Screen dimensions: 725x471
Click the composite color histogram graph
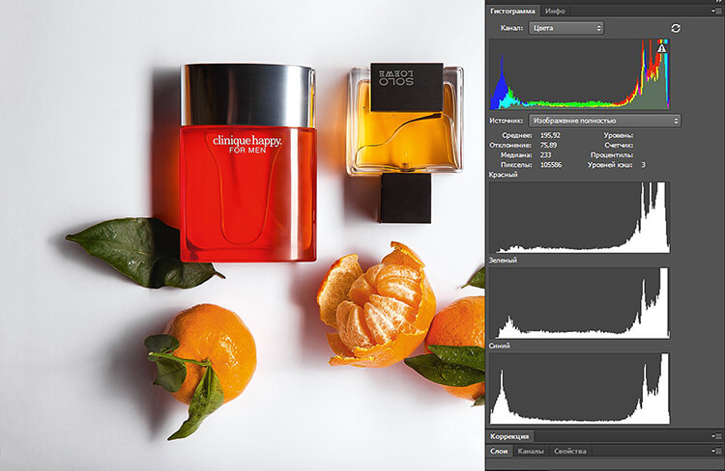[x=579, y=74]
